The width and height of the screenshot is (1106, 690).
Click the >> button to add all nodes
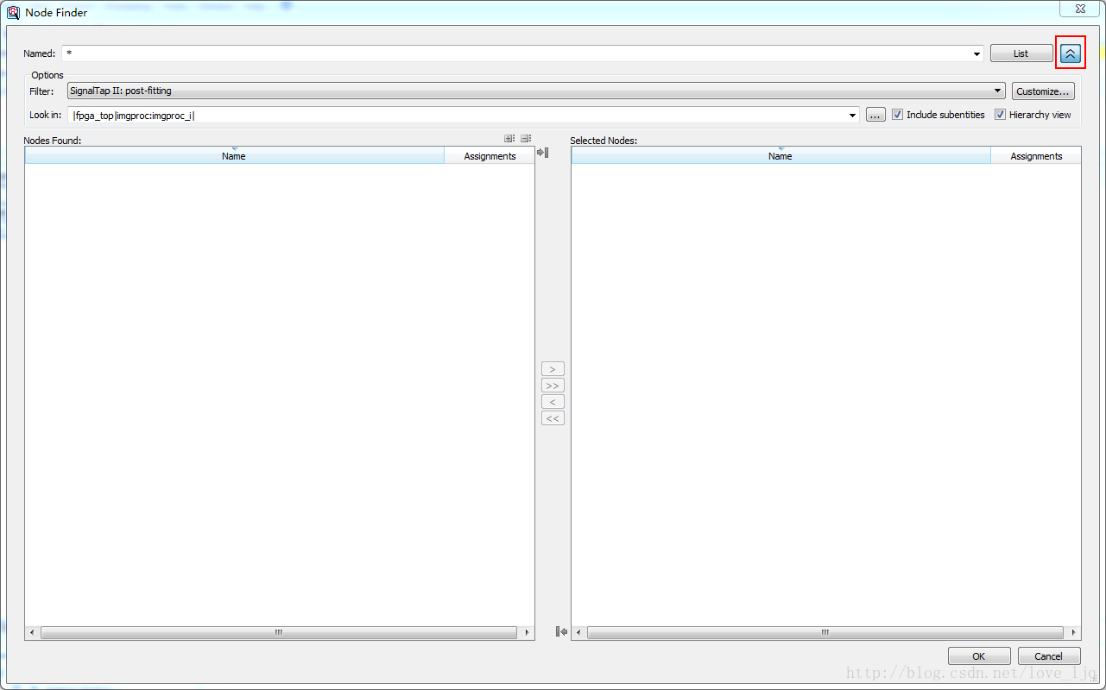(553, 386)
